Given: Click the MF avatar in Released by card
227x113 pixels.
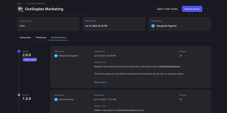Looking at the screenshot, I should coord(153,26).
